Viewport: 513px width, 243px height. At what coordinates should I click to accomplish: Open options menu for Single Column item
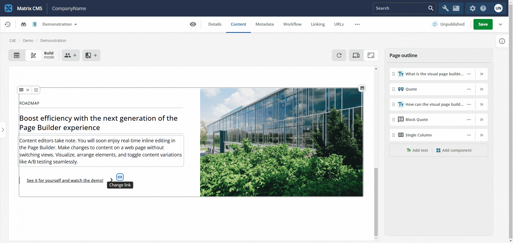(469, 135)
